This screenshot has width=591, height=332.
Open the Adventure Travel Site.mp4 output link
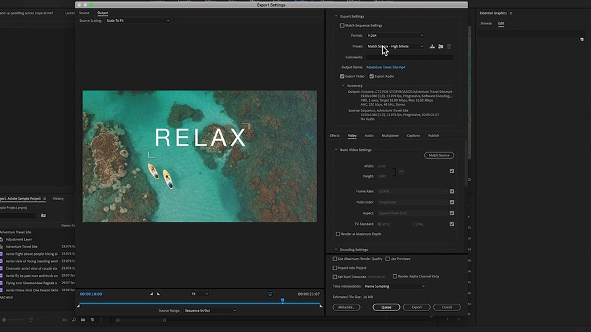click(386, 68)
